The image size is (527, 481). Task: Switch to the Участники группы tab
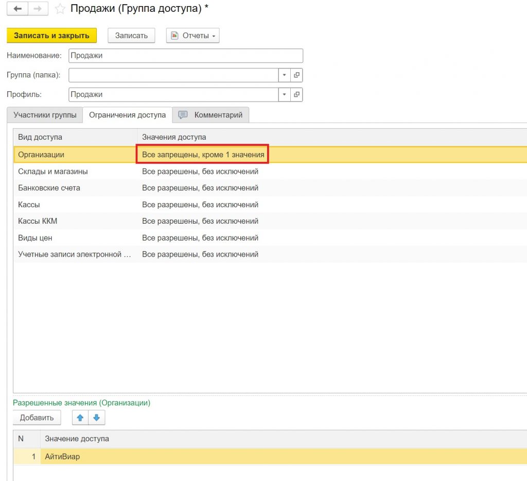tap(45, 115)
